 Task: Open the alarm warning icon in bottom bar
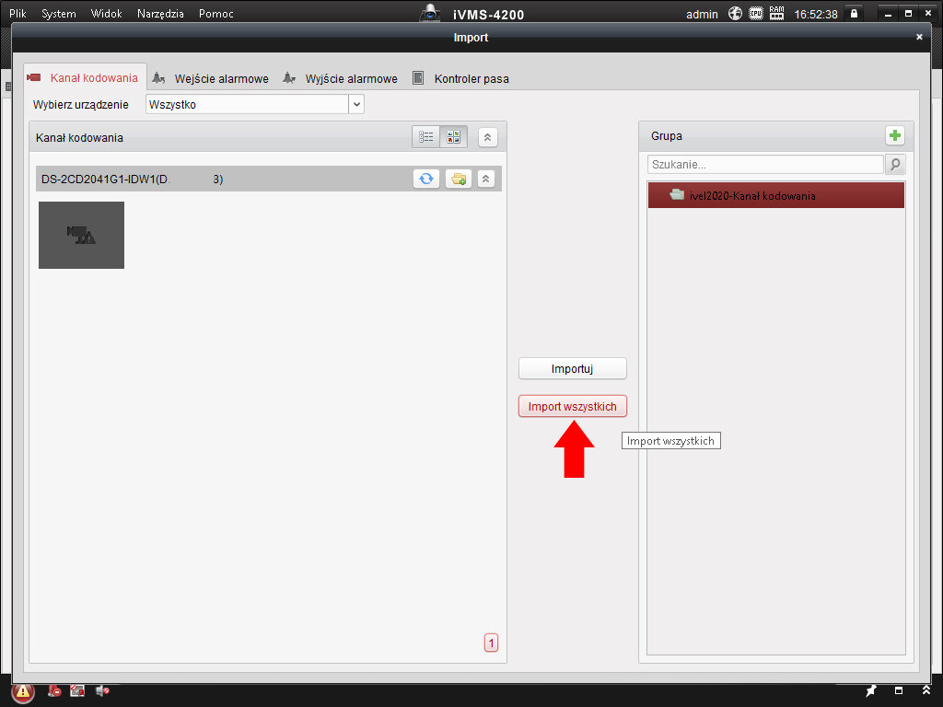click(23, 691)
